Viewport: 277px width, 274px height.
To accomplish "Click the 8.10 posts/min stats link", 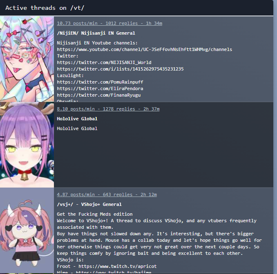I will coord(108,109).
